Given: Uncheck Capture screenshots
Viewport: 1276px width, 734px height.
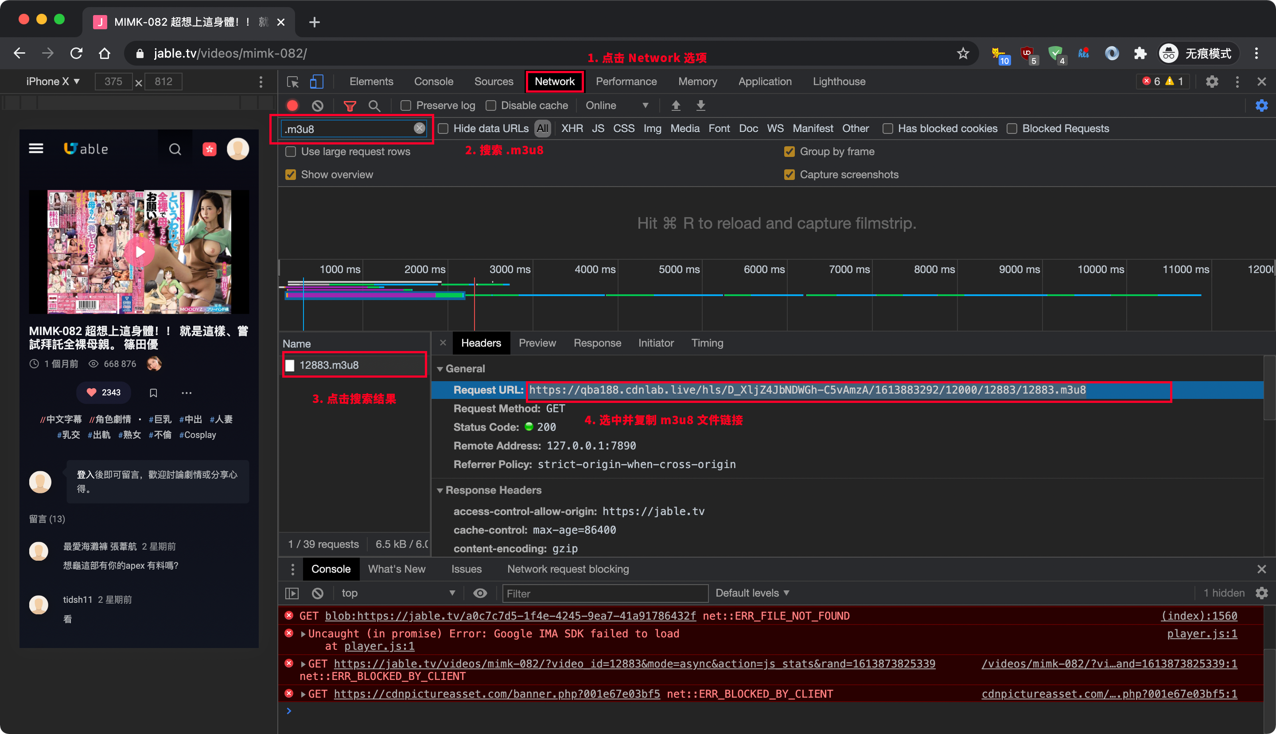Looking at the screenshot, I should pos(790,175).
